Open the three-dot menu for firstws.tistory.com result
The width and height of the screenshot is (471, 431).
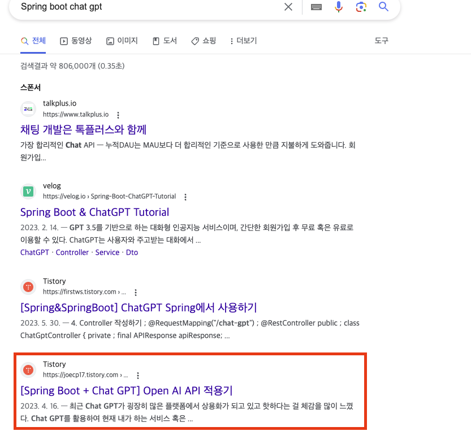pyautogui.click(x=136, y=293)
